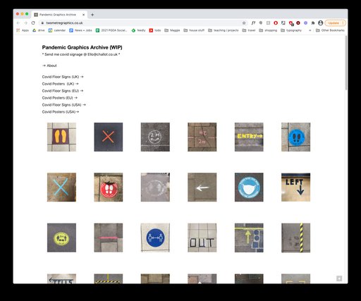Expand the typography bookmarks folder
Screen dimensions: 361x301
pos(291,30)
